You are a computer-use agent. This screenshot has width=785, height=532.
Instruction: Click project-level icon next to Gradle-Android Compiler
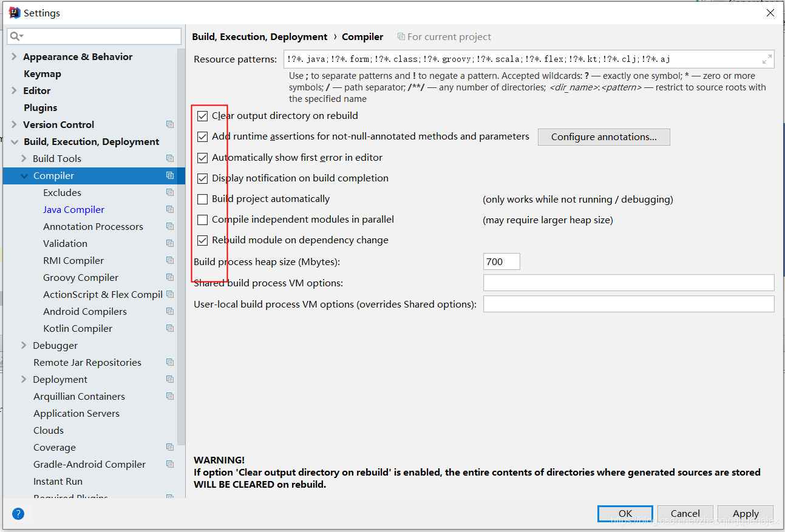point(170,464)
